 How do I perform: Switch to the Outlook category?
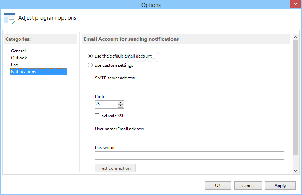[19, 58]
